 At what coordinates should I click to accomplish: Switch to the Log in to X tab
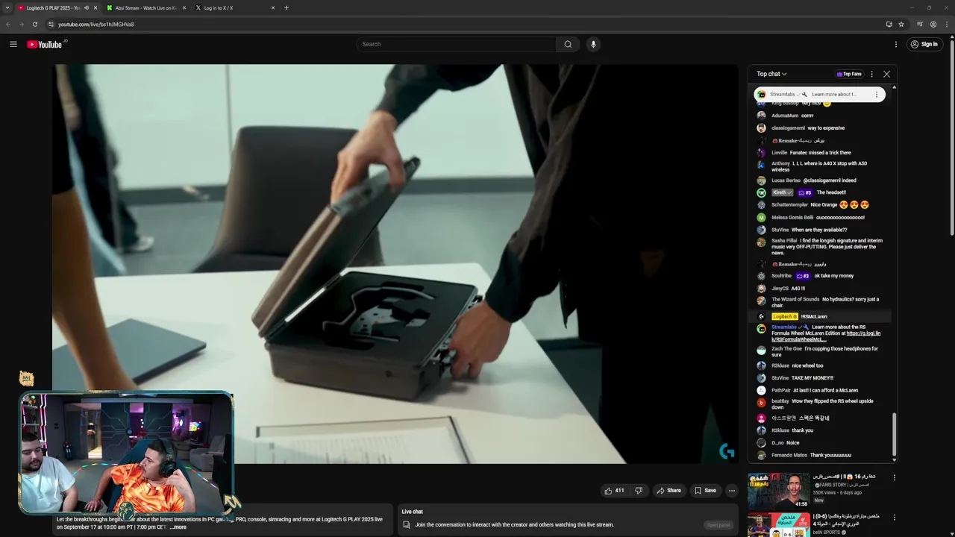234,8
